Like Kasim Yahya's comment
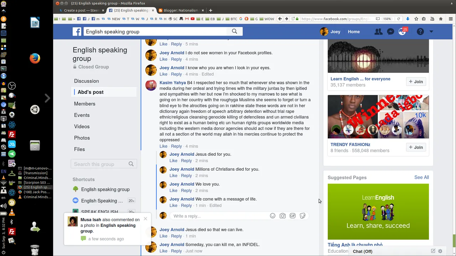Screen dimensions: 456x256 (x=164, y=146)
